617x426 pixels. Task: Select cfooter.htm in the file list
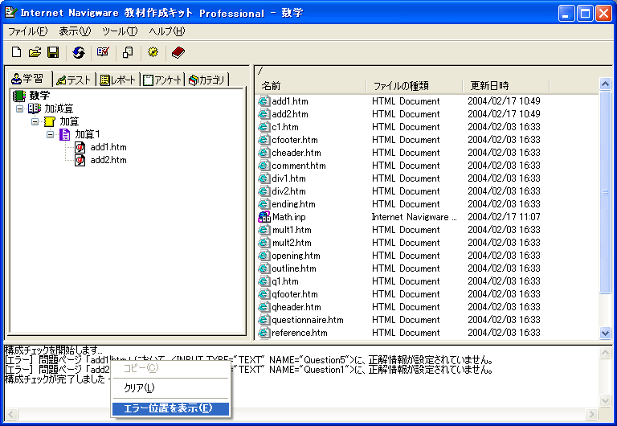(295, 140)
